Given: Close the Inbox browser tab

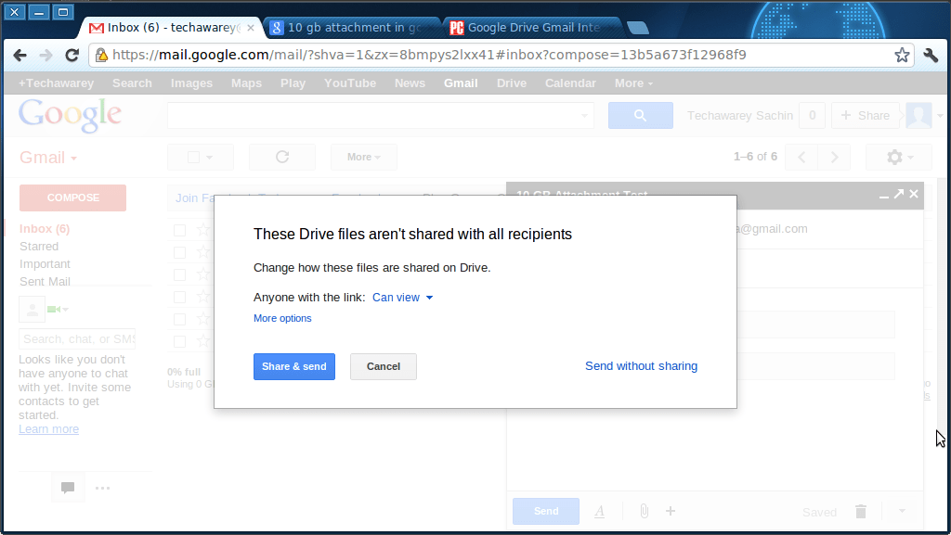Looking at the screenshot, I should click(x=251, y=28).
